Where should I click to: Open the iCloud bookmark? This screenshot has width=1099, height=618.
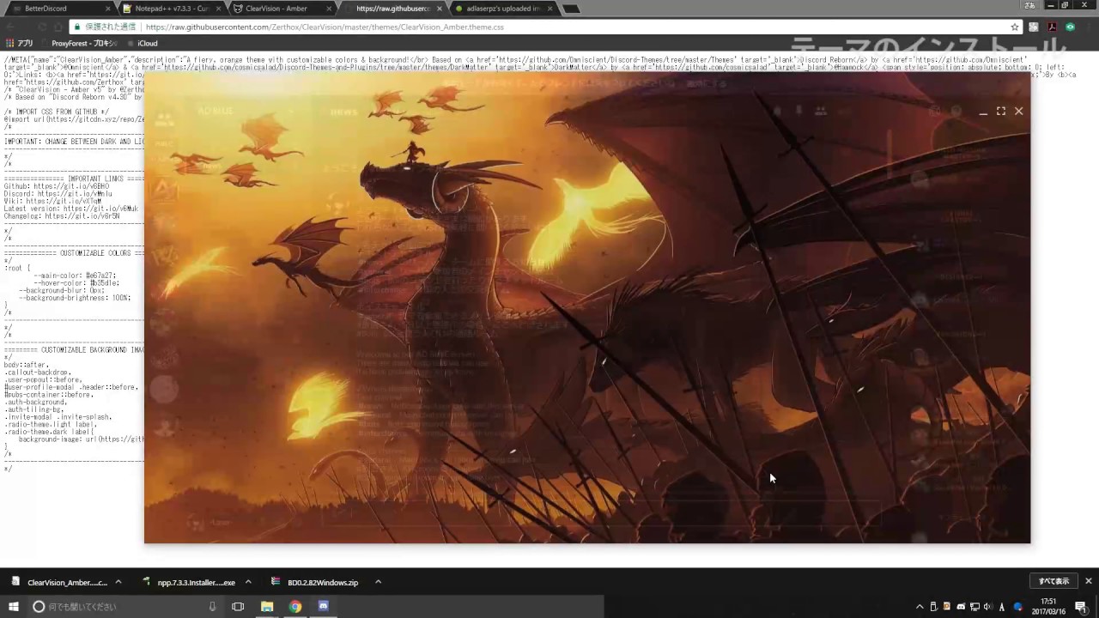142,43
